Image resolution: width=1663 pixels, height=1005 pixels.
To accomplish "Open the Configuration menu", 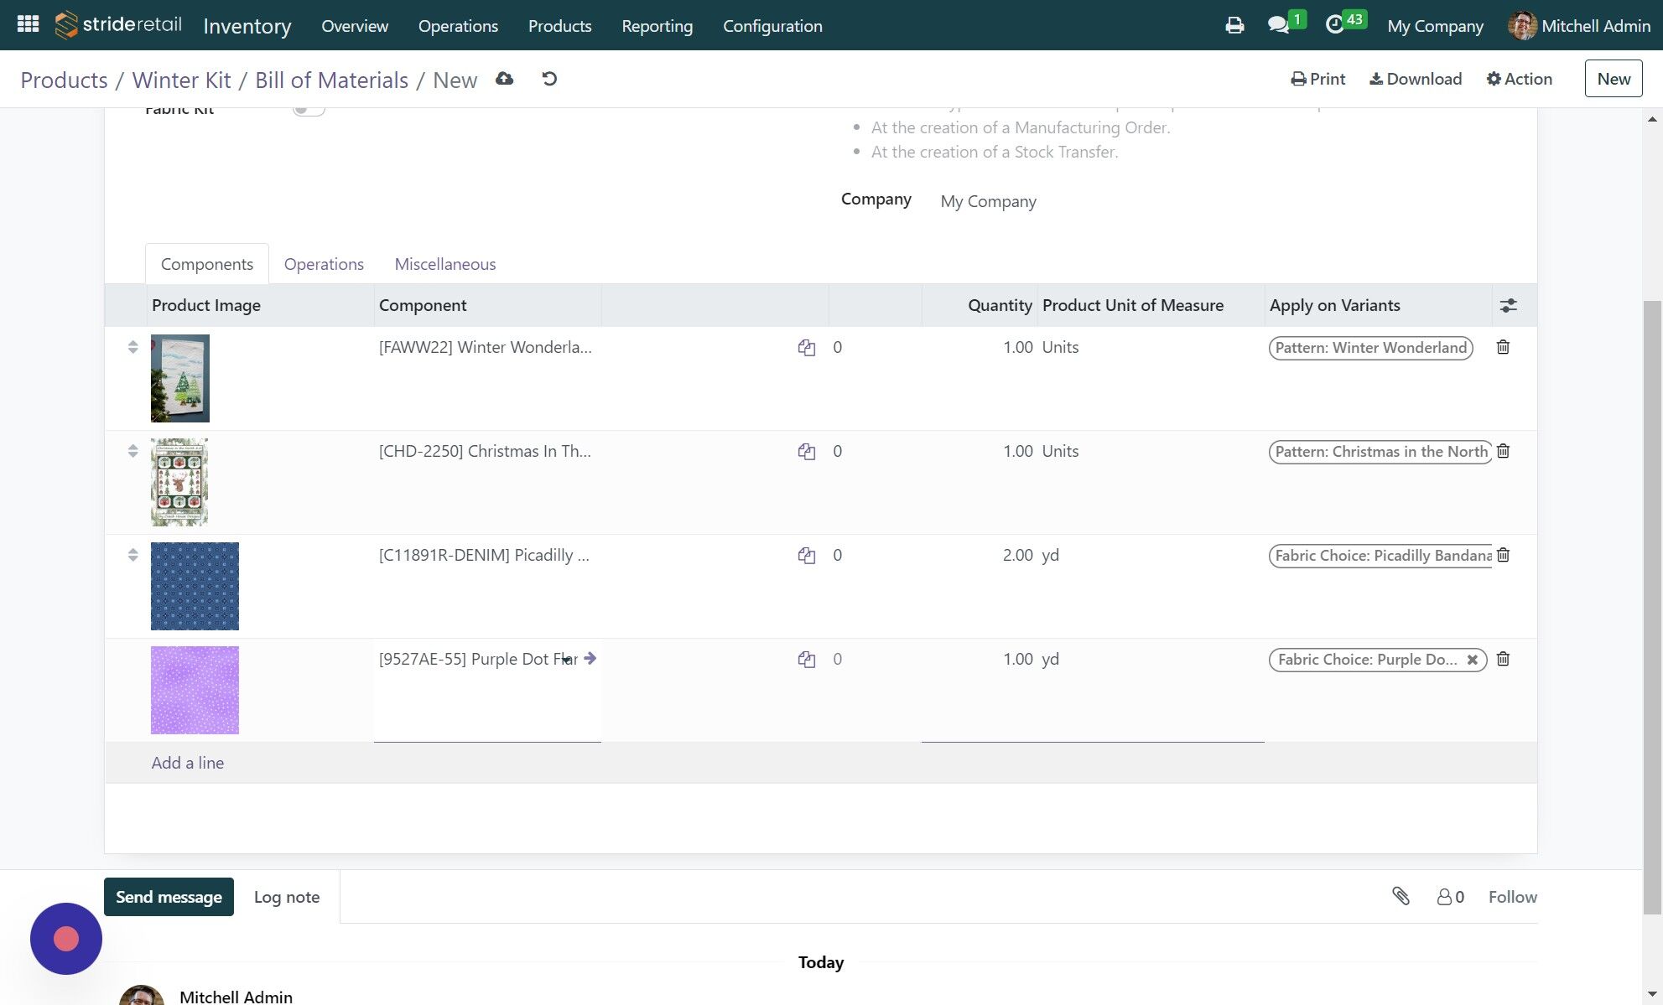I will [x=772, y=26].
